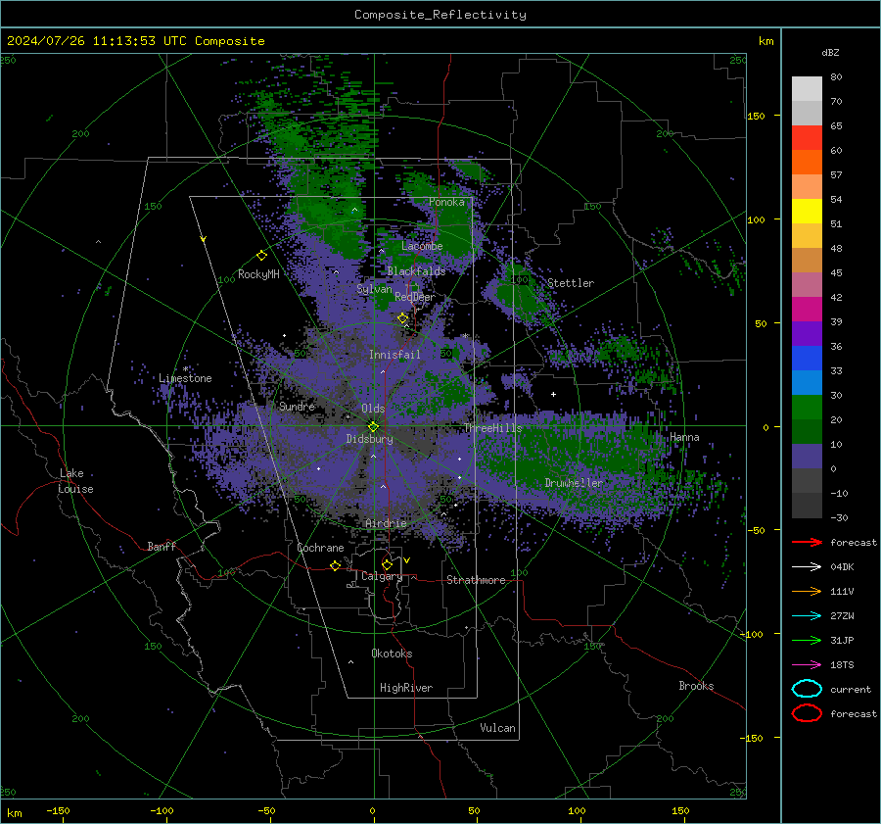Click the ThreeHills city label

[x=492, y=428]
